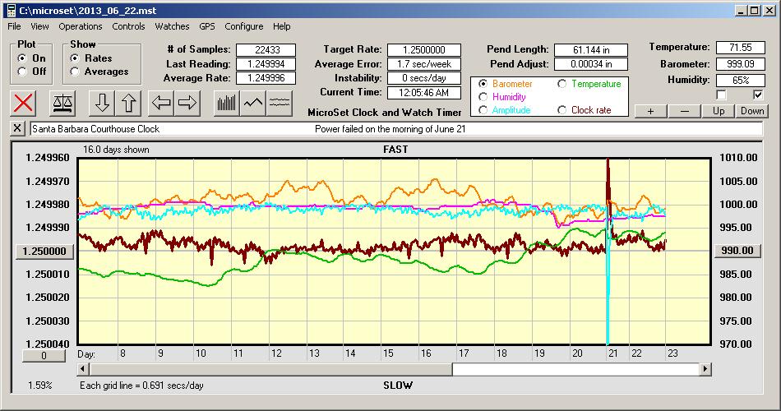Open the Controls menu

tap(128, 26)
